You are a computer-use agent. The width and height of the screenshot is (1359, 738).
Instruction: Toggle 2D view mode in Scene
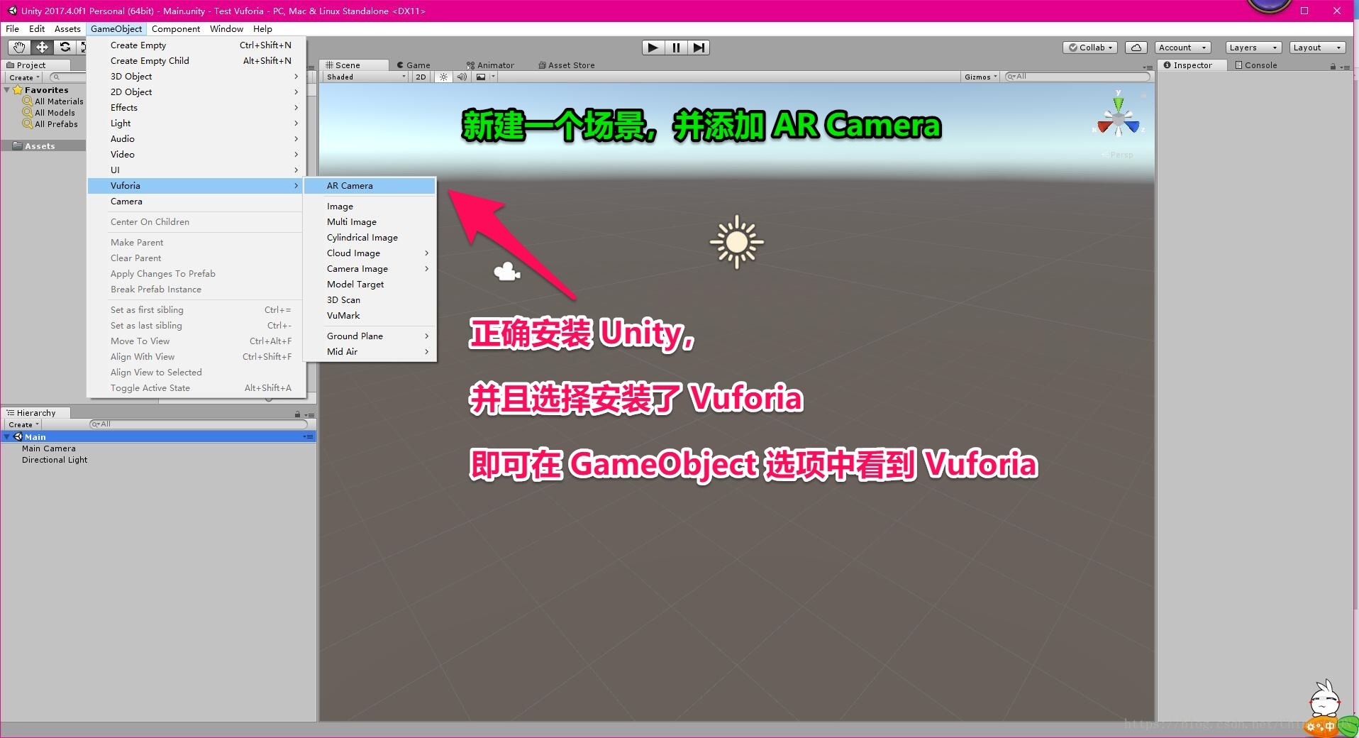(421, 77)
